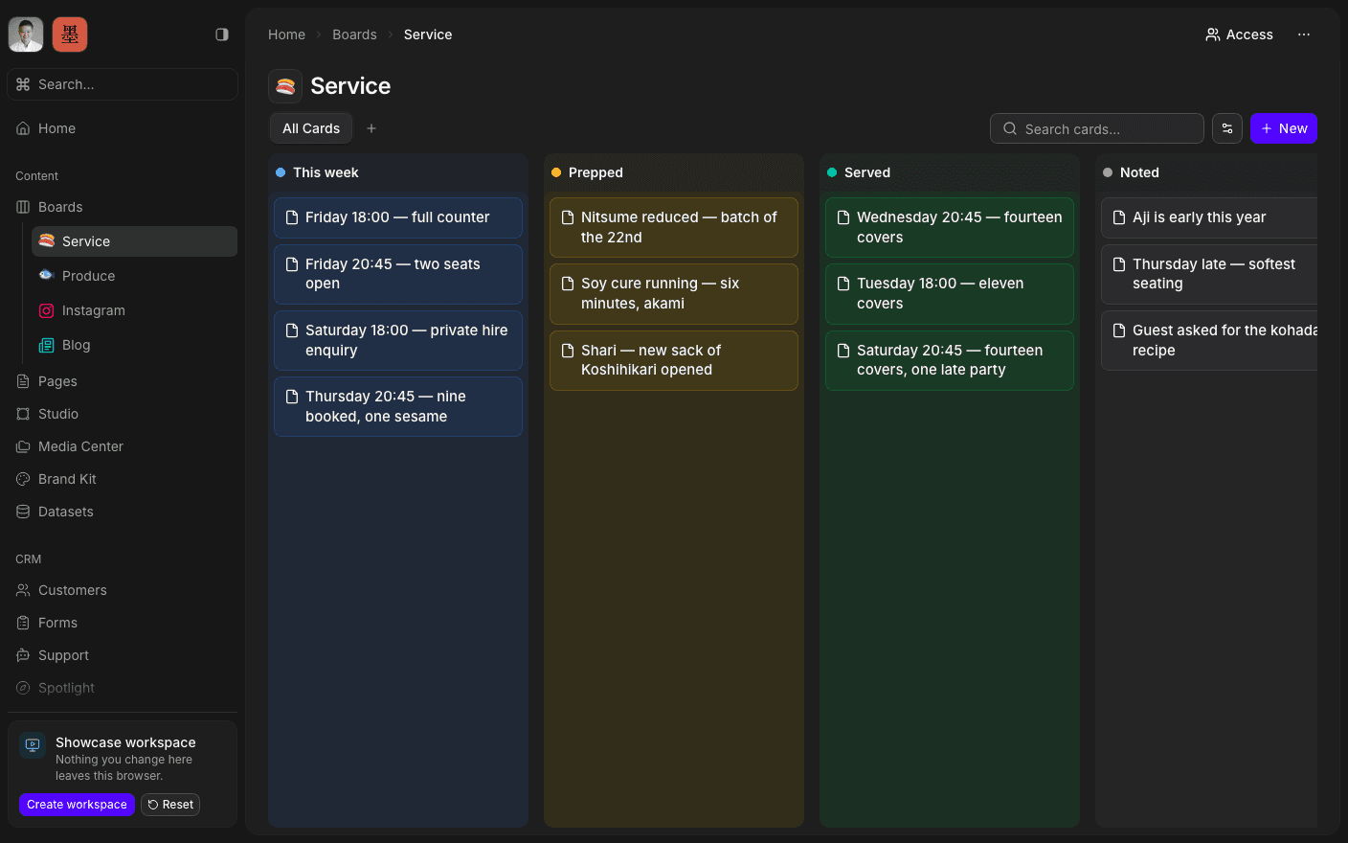
Task: Click the three-dot more options menu
Action: pyautogui.click(x=1304, y=34)
